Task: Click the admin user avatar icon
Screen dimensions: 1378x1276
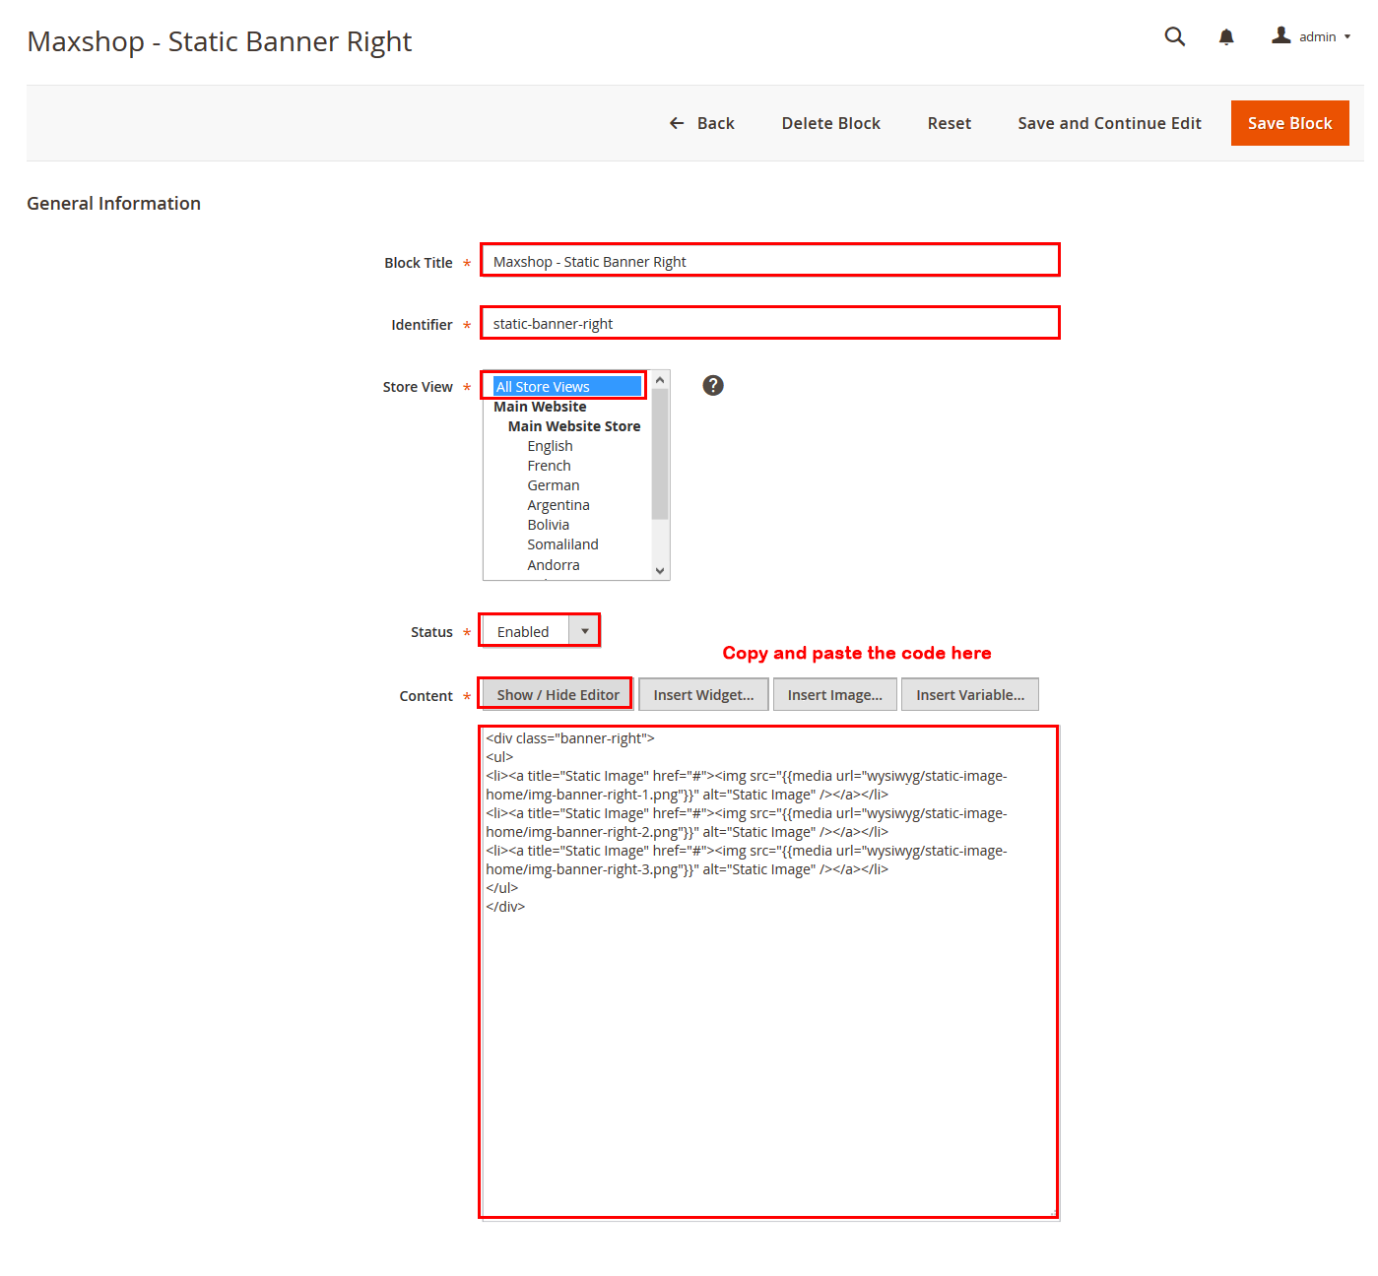Action: click(x=1280, y=35)
